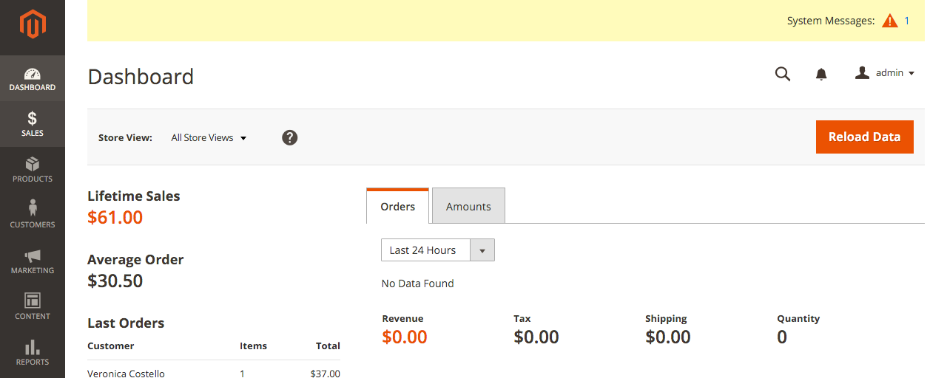Click the Magento logo icon
The height and width of the screenshot is (378, 947).
coord(33,24)
